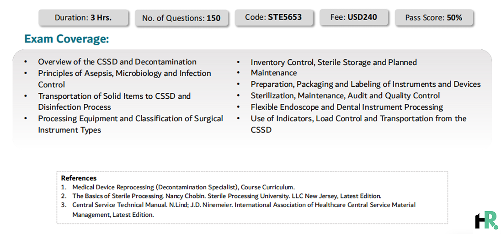Open the Medical Device Reprocessing reference

[183, 187]
